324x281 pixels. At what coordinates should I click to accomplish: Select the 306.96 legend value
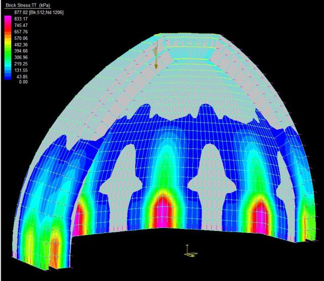point(21,58)
